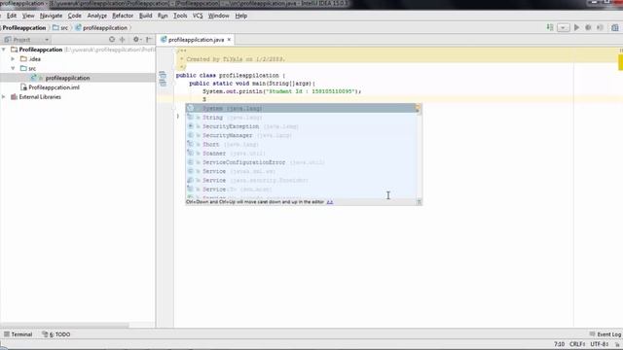Open the Tools menu

click(180, 16)
